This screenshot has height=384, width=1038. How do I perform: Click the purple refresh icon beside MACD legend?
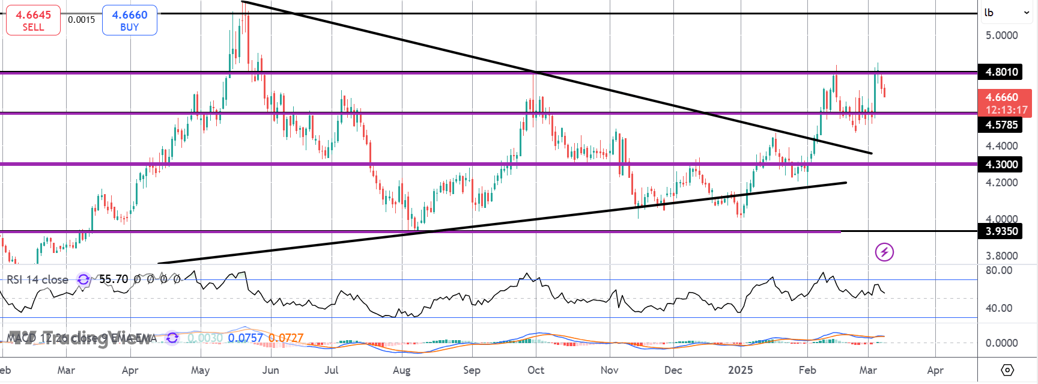[x=172, y=338]
